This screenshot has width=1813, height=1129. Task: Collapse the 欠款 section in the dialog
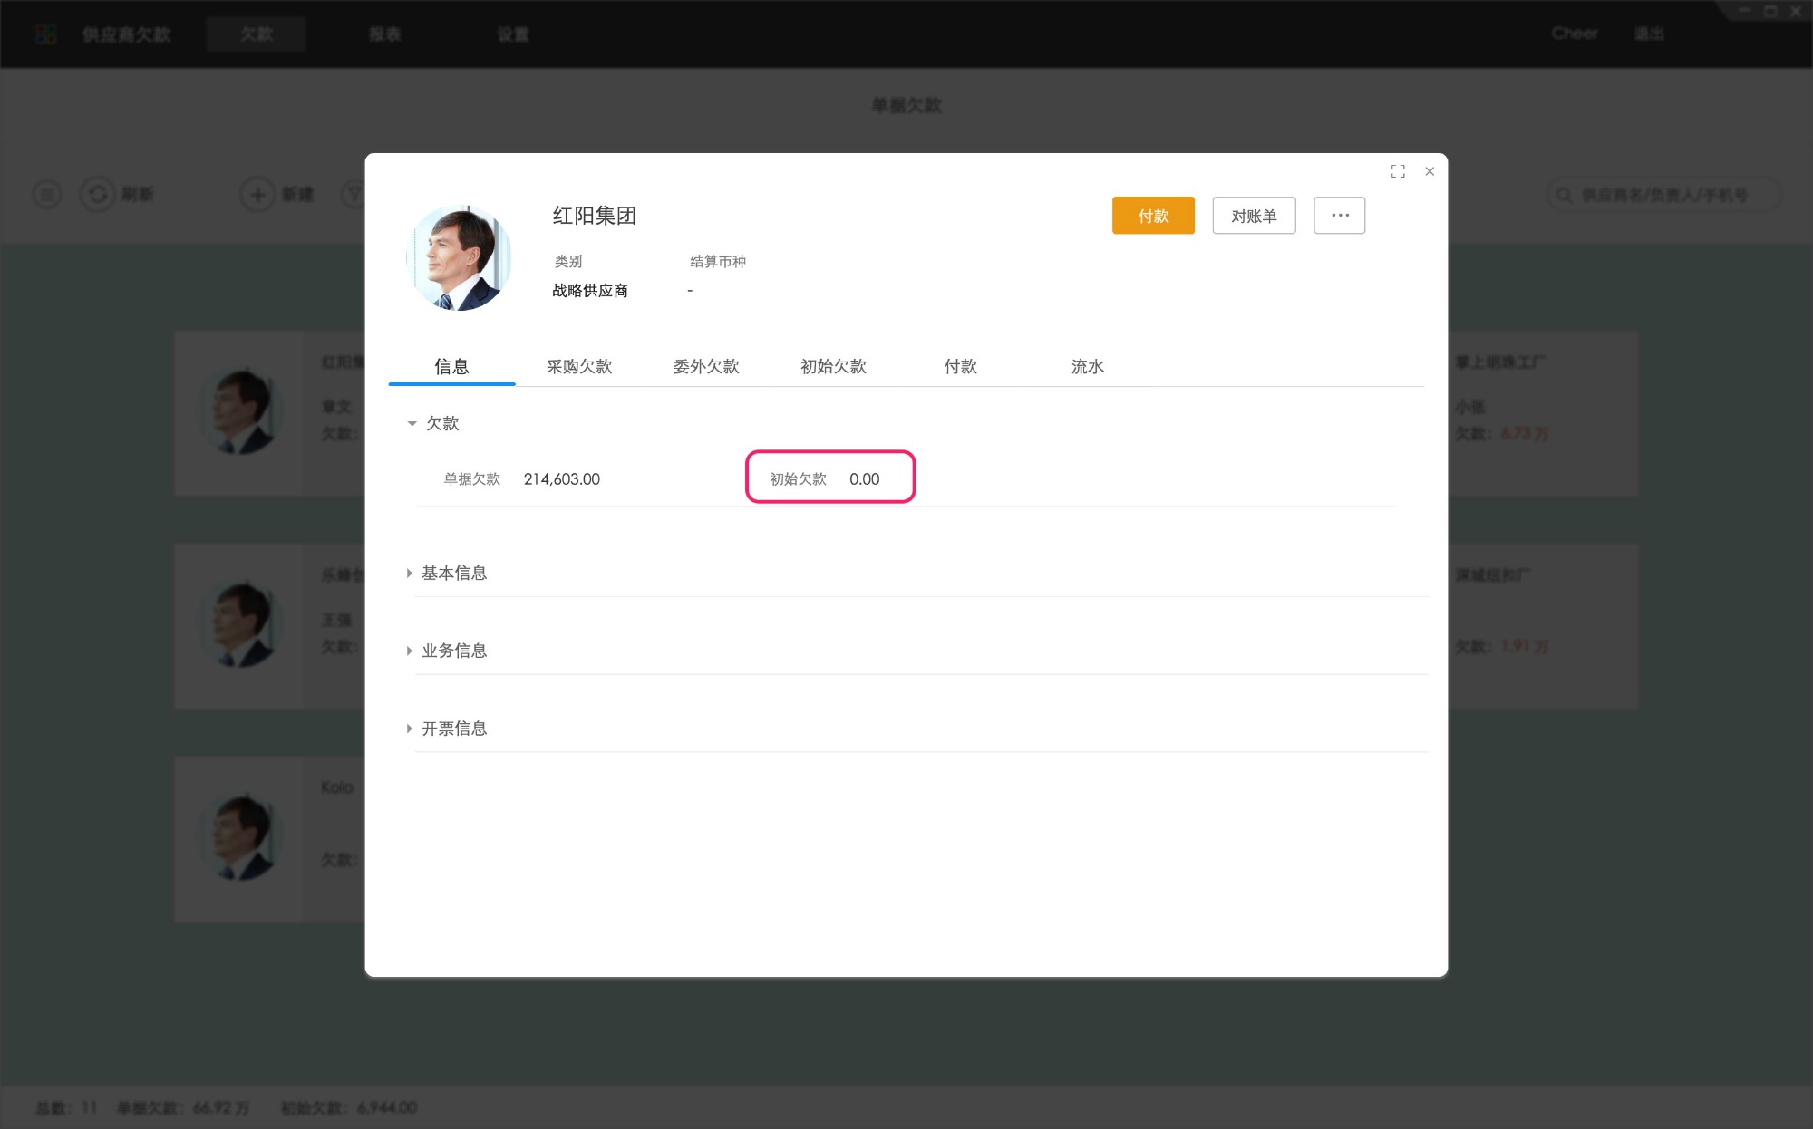pyautogui.click(x=411, y=423)
